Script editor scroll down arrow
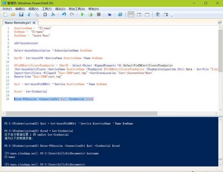The height and width of the screenshot is (172, 223). coord(220,109)
